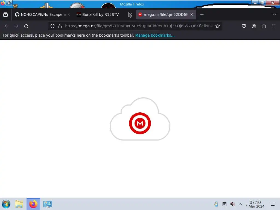The image size is (280, 210).
Task: Open a new tab with plus button
Action: pos(202,15)
